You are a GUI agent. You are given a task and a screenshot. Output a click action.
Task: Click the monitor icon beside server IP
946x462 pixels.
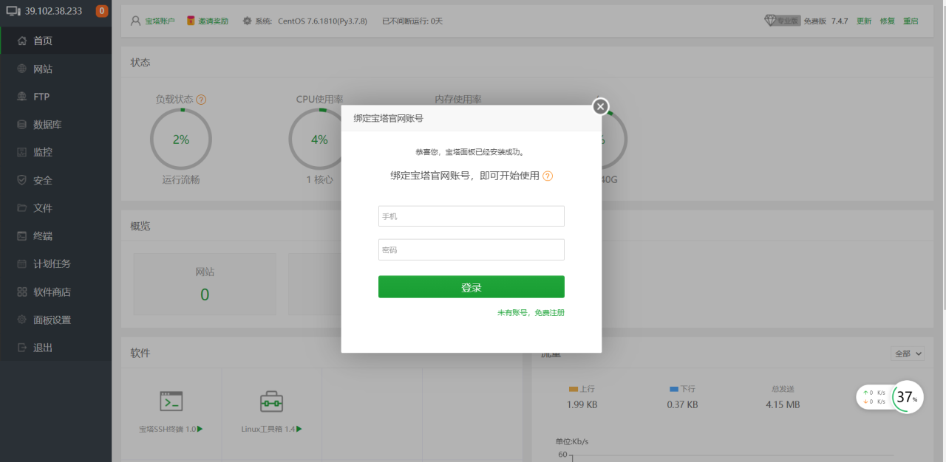point(13,11)
